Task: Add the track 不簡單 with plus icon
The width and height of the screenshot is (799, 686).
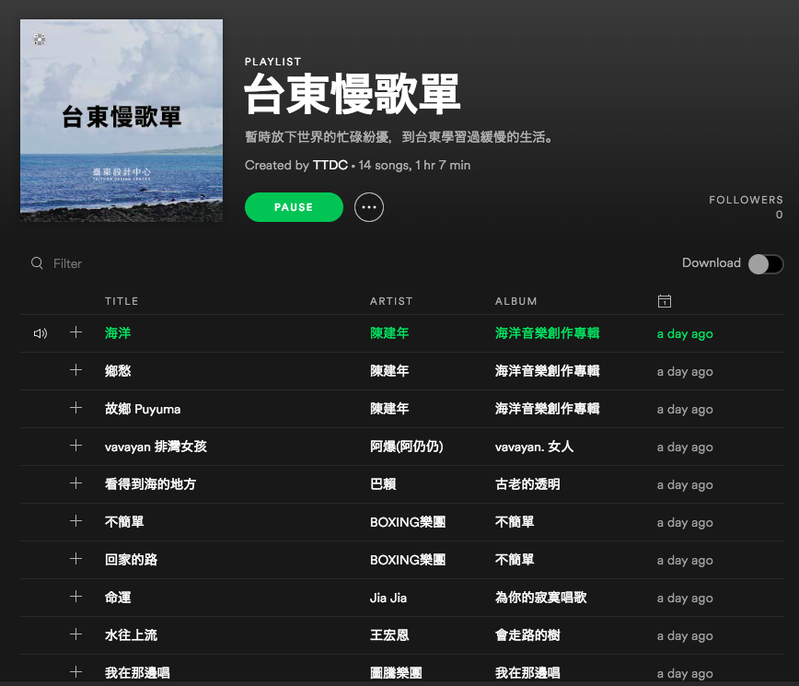Action: tap(75, 521)
